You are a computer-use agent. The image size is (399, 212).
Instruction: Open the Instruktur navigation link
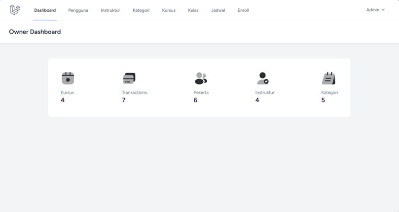point(110,10)
